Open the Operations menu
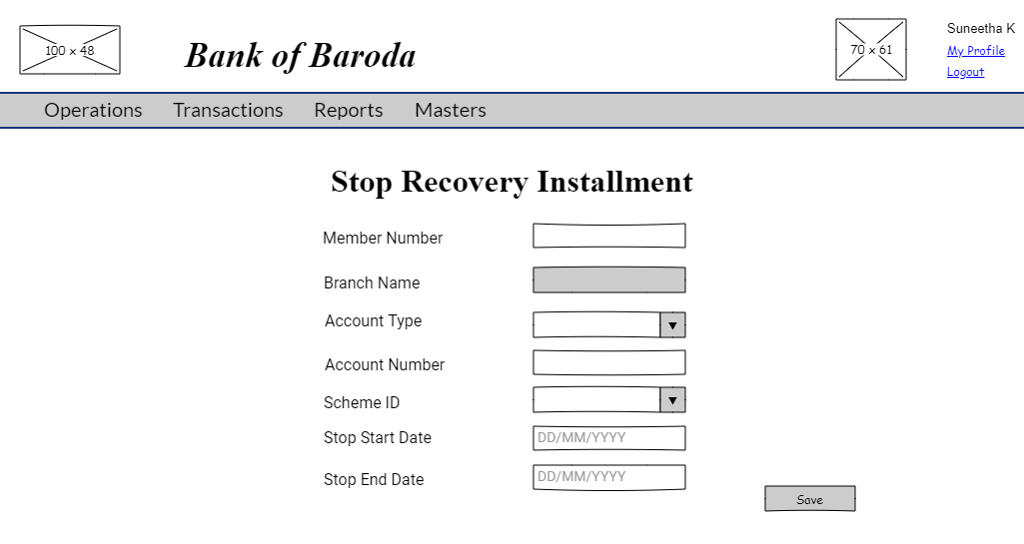Screen dimensions: 1024x544 [x=93, y=111]
